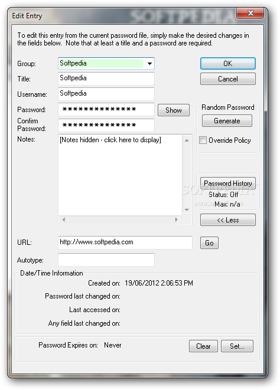The height and width of the screenshot is (390, 280).
Task: Click the 'Created on:' label
Action: click(104, 283)
